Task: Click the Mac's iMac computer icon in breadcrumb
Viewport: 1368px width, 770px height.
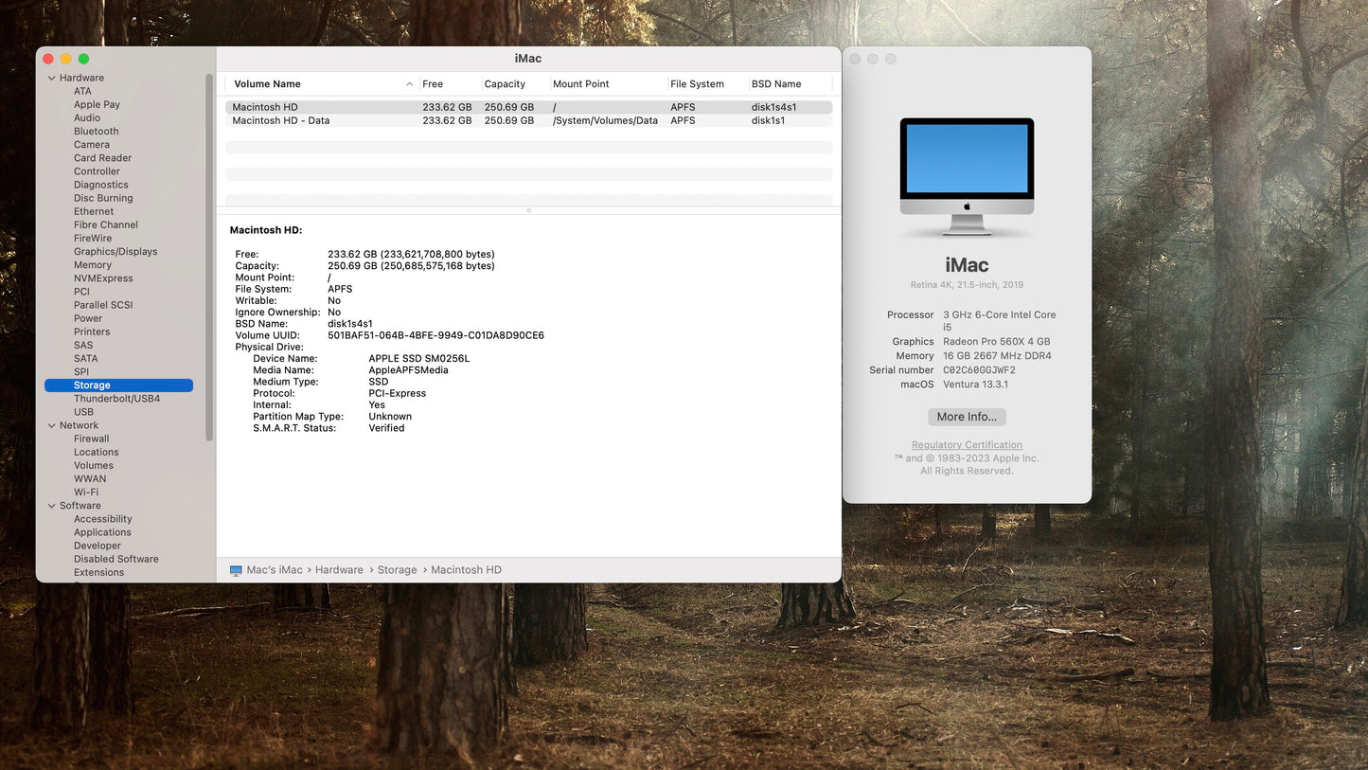Action: pyautogui.click(x=235, y=569)
